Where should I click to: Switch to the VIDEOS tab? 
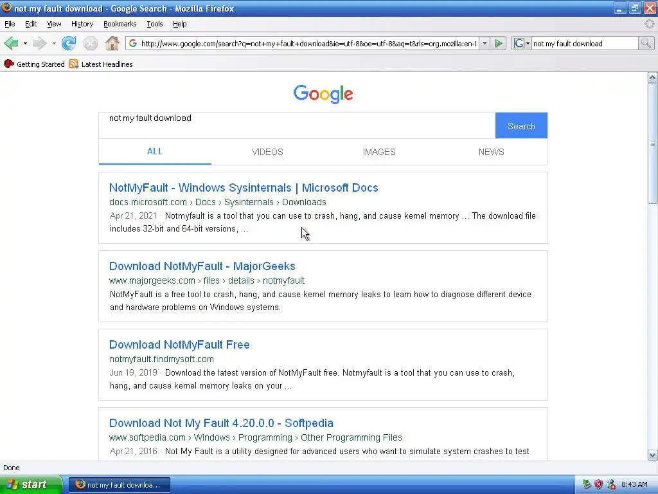267,152
